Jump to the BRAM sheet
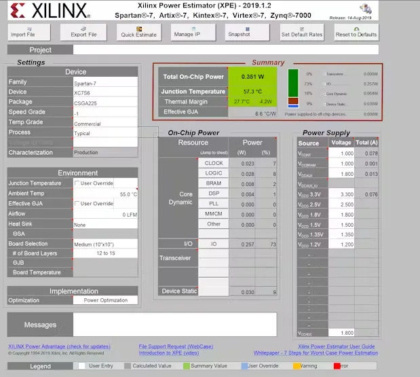 click(x=214, y=183)
